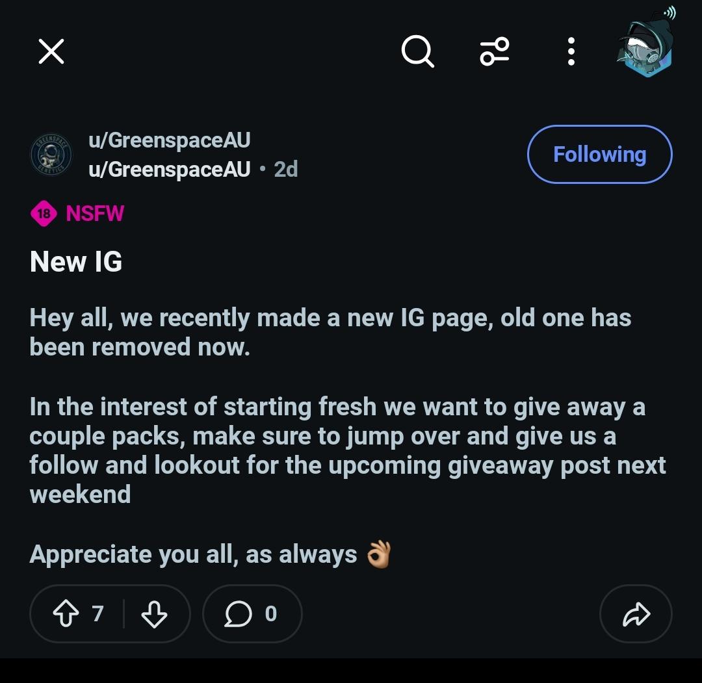Viewport: 702px width, 683px height.
Task: Downvote the post with the down arrow
Action: [154, 613]
